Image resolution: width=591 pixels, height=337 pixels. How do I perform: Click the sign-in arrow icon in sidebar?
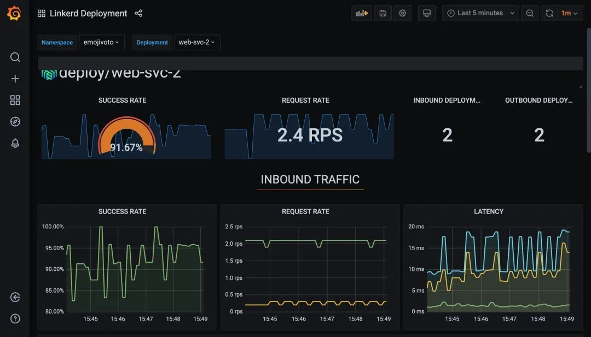(x=15, y=297)
